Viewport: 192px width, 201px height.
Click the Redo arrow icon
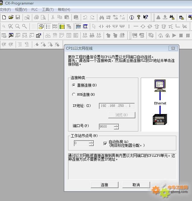tap(92, 17)
